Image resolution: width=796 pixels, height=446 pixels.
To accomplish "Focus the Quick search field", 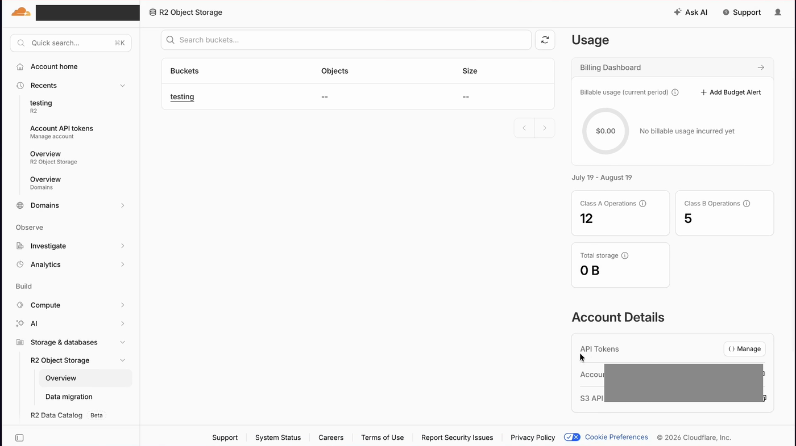I will click(x=71, y=43).
